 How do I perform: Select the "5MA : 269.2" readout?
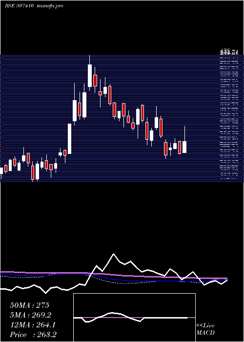pyautogui.click(x=31, y=315)
